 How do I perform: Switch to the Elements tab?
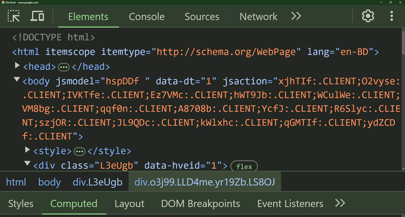click(x=88, y=17)
